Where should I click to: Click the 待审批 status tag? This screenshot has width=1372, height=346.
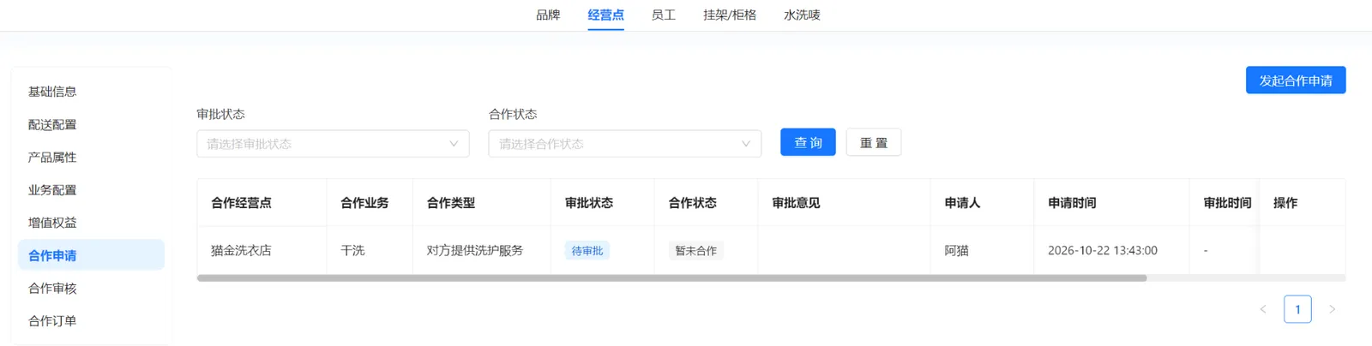coord(587,251)
